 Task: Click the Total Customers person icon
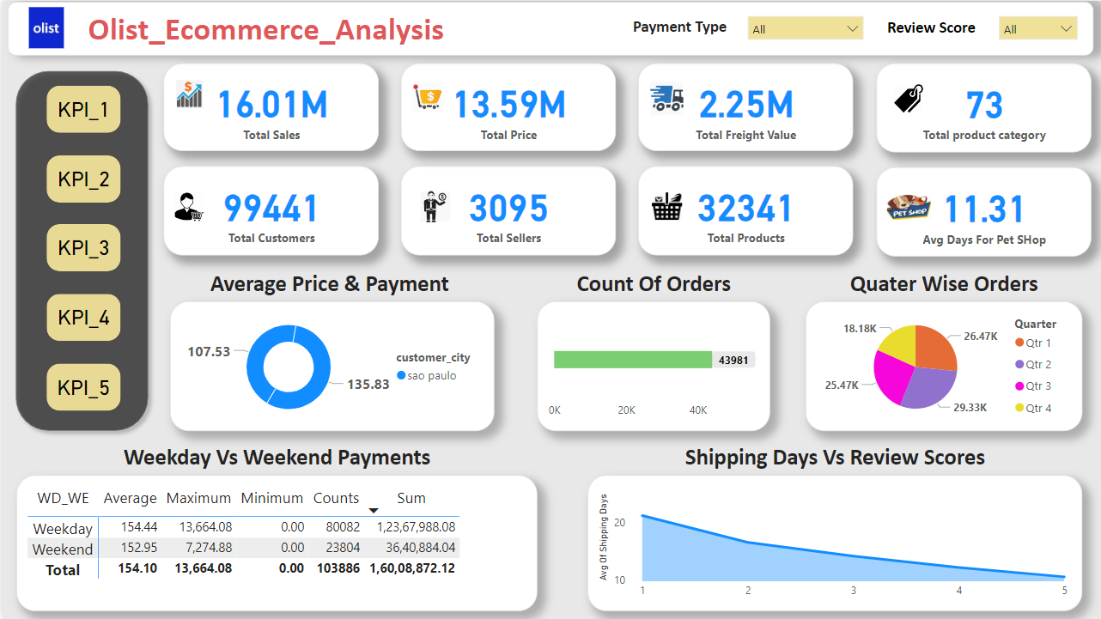[x=189, y=207]
